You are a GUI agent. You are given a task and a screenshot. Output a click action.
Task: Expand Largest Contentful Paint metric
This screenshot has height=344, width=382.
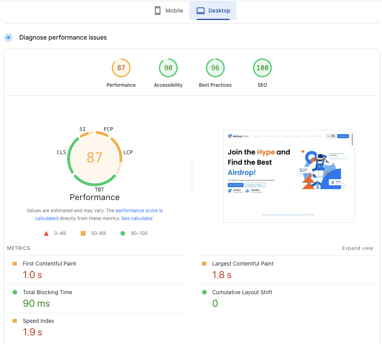click(x=243, y=264)
